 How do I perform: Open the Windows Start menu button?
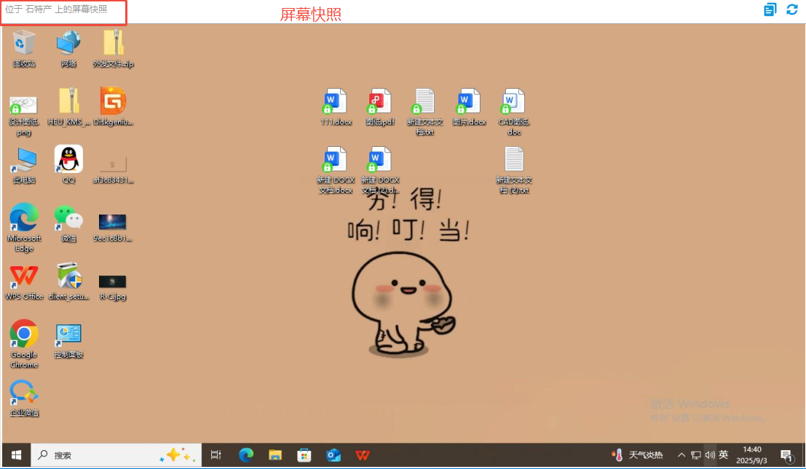pos(17,455)
